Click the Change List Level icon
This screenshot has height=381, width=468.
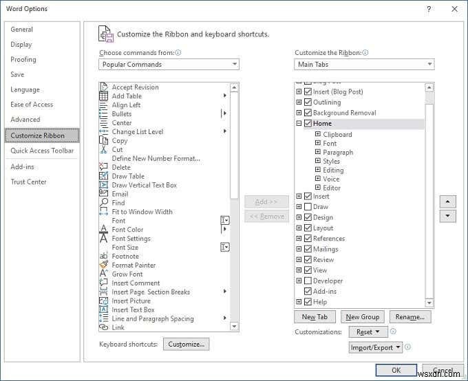(x=103, y=131)
